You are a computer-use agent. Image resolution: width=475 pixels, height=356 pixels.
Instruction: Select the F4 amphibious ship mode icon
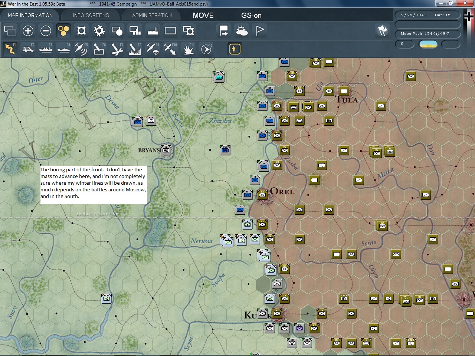[x=63, y=49]
